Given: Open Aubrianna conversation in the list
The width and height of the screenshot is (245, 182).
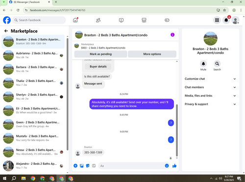Looking at the screenshot, I should tap(33, 55).
